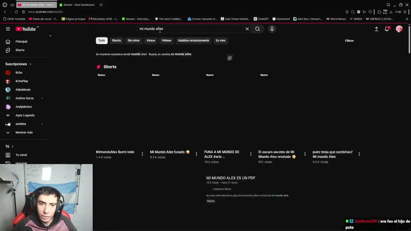This screenshot has height=231, width=411.
Task: Open the account avatar menu
Action: point(399,29)
